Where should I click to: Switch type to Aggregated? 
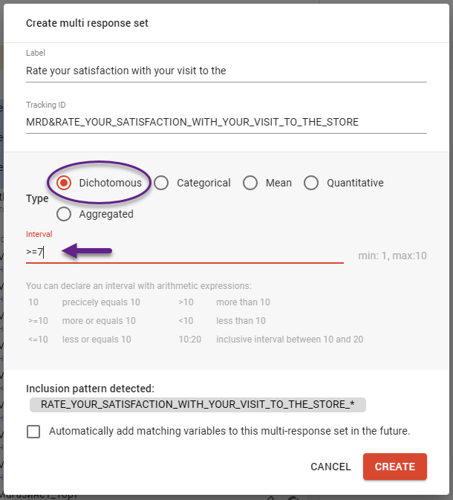click(x=65, y=214)
